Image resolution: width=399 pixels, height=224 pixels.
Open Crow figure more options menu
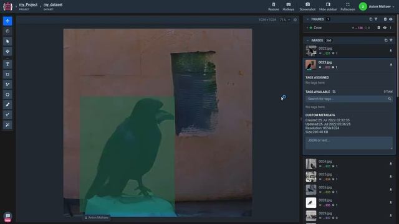point(391,27)
